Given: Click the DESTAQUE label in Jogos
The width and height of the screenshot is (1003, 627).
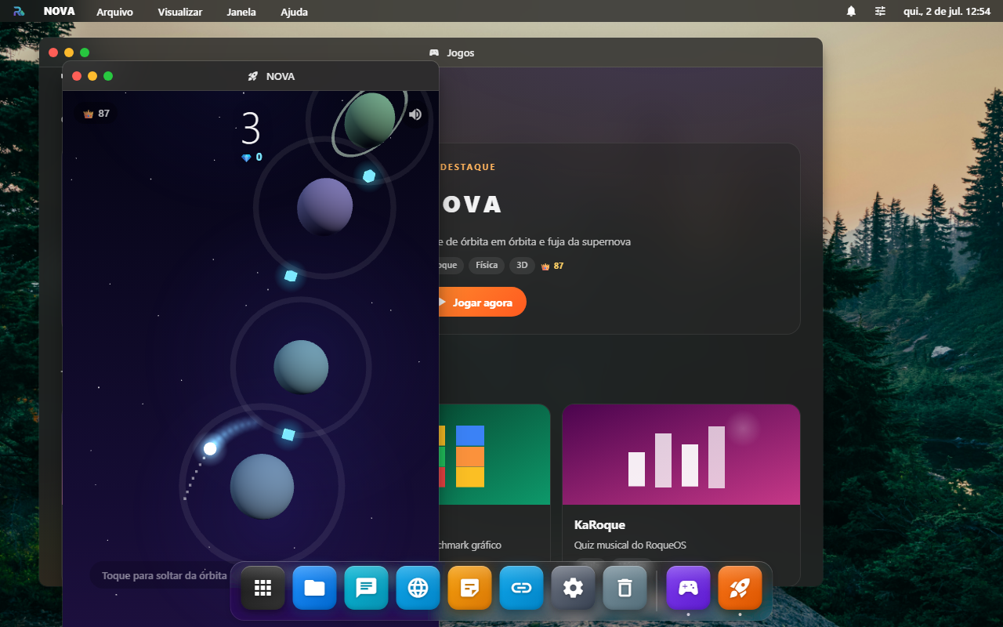Looking at the screenshot, I should click(468, 167).
